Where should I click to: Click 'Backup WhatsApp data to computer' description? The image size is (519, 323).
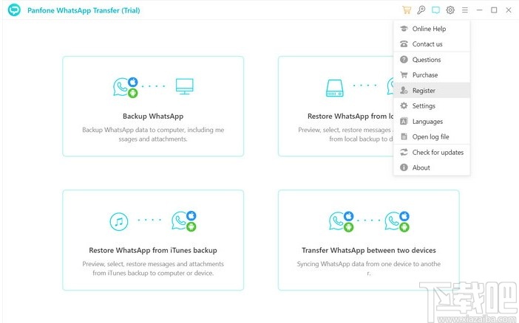[153, 134]
